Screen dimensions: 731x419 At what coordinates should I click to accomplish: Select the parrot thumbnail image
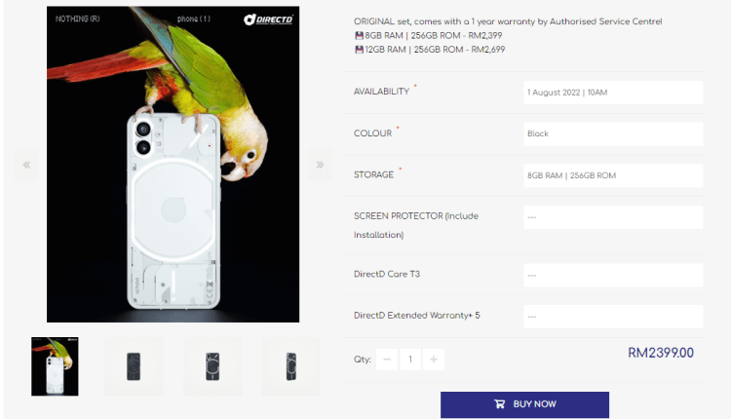tap(55, 366)
